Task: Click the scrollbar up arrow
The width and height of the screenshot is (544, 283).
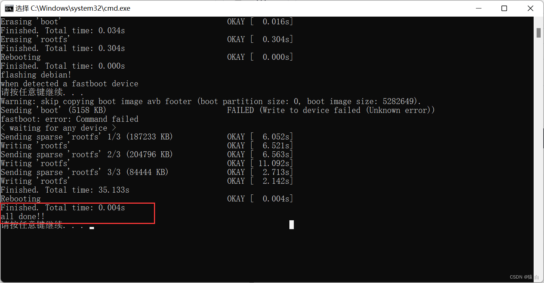Action: pyautogui.click(x=538, y=20)
